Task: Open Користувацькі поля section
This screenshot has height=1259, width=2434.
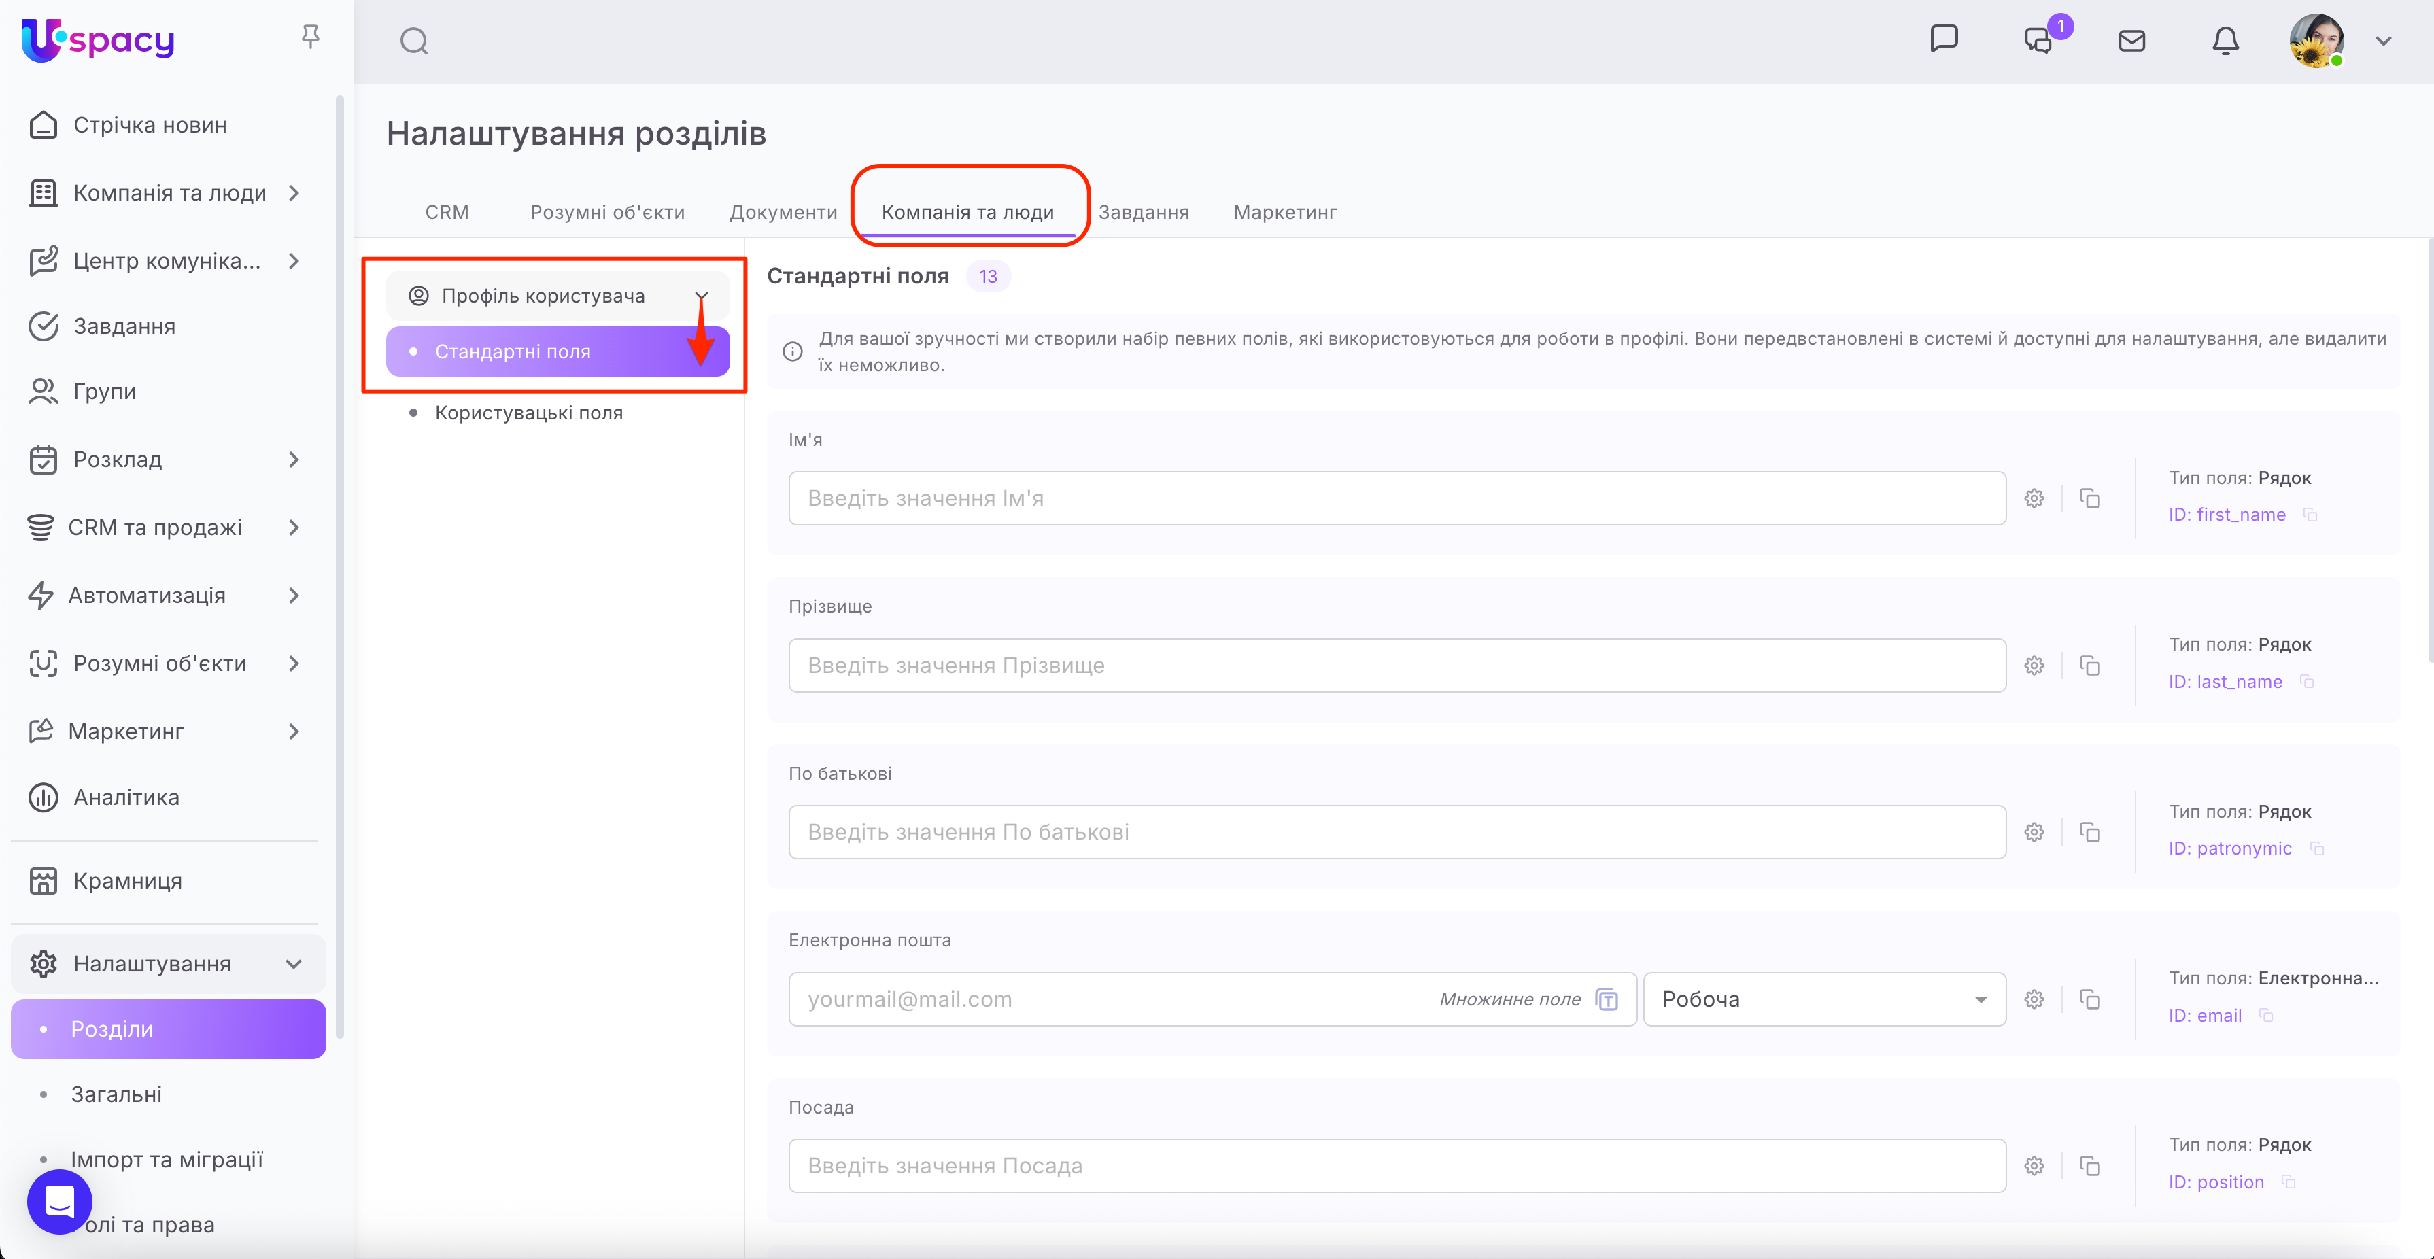Action: 528,413
